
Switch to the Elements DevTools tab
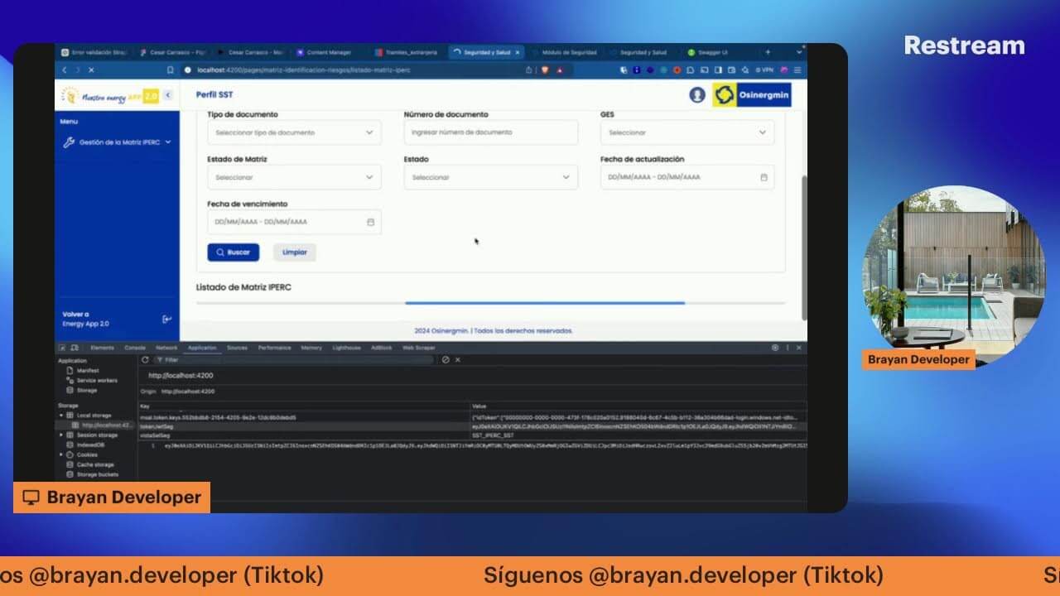pos(103,348)
